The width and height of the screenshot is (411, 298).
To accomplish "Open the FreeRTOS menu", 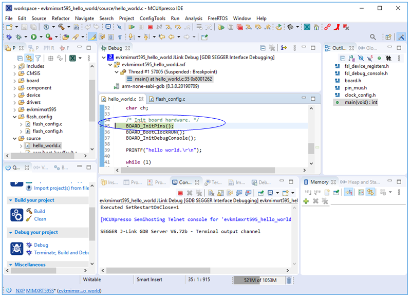I will (217, 18).
